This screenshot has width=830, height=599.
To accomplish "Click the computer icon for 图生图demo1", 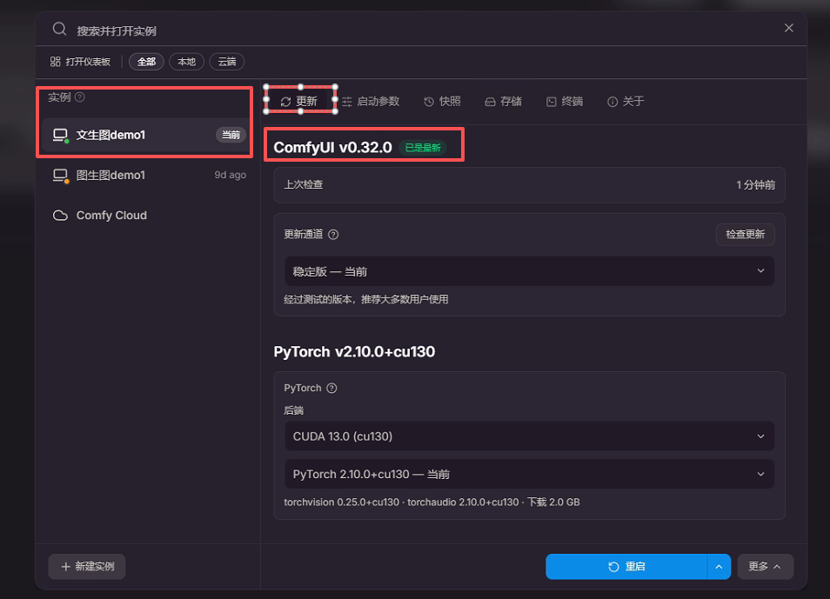I will tap(61, 176).
